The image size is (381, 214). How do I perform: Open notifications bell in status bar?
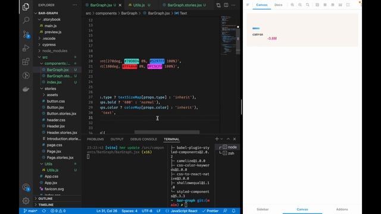point(233,211)
